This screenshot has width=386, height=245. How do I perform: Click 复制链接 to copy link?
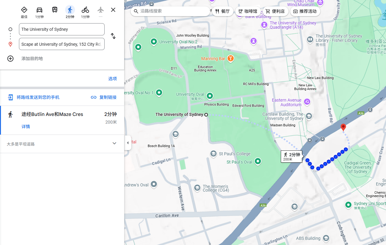click(x=104, y=97)
